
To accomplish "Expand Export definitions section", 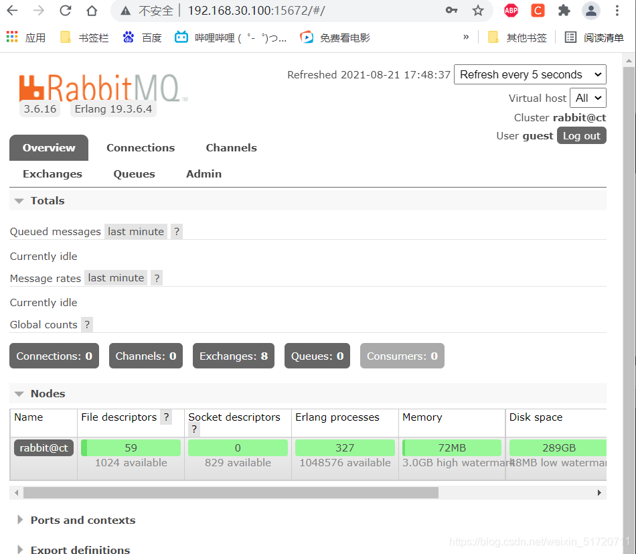I will (74, 549).
